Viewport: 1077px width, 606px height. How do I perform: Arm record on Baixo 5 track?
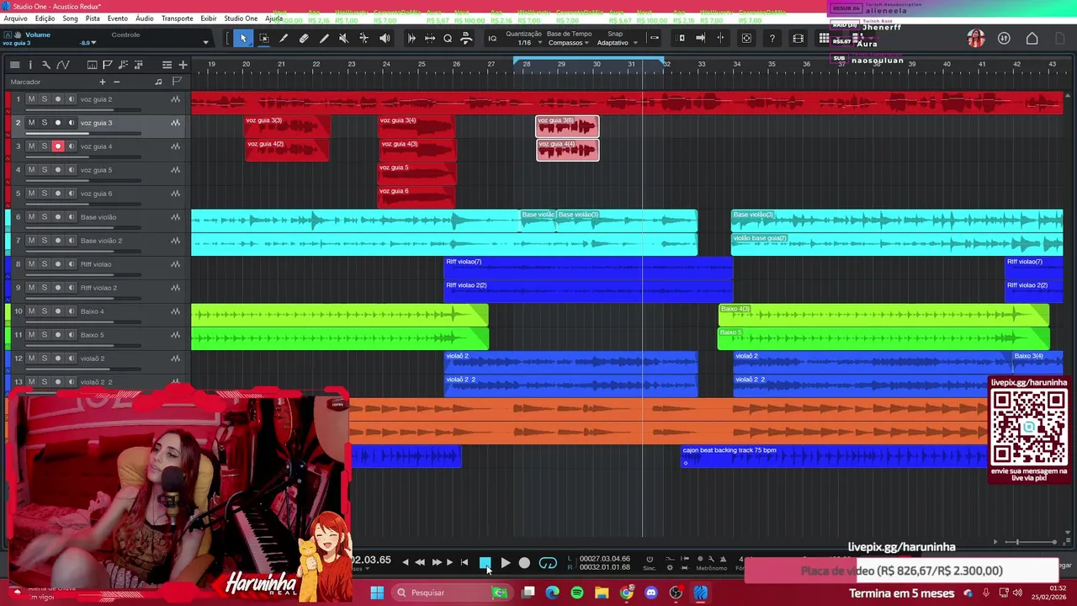click(x=58, y=335)
